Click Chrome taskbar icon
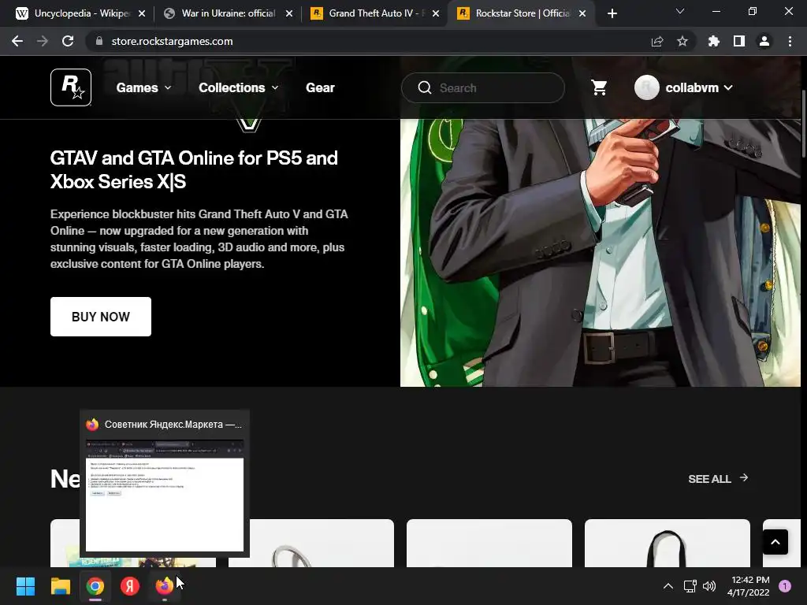Image resolution: width=807 pixels, height=605 pixels. tap(95, 586)
